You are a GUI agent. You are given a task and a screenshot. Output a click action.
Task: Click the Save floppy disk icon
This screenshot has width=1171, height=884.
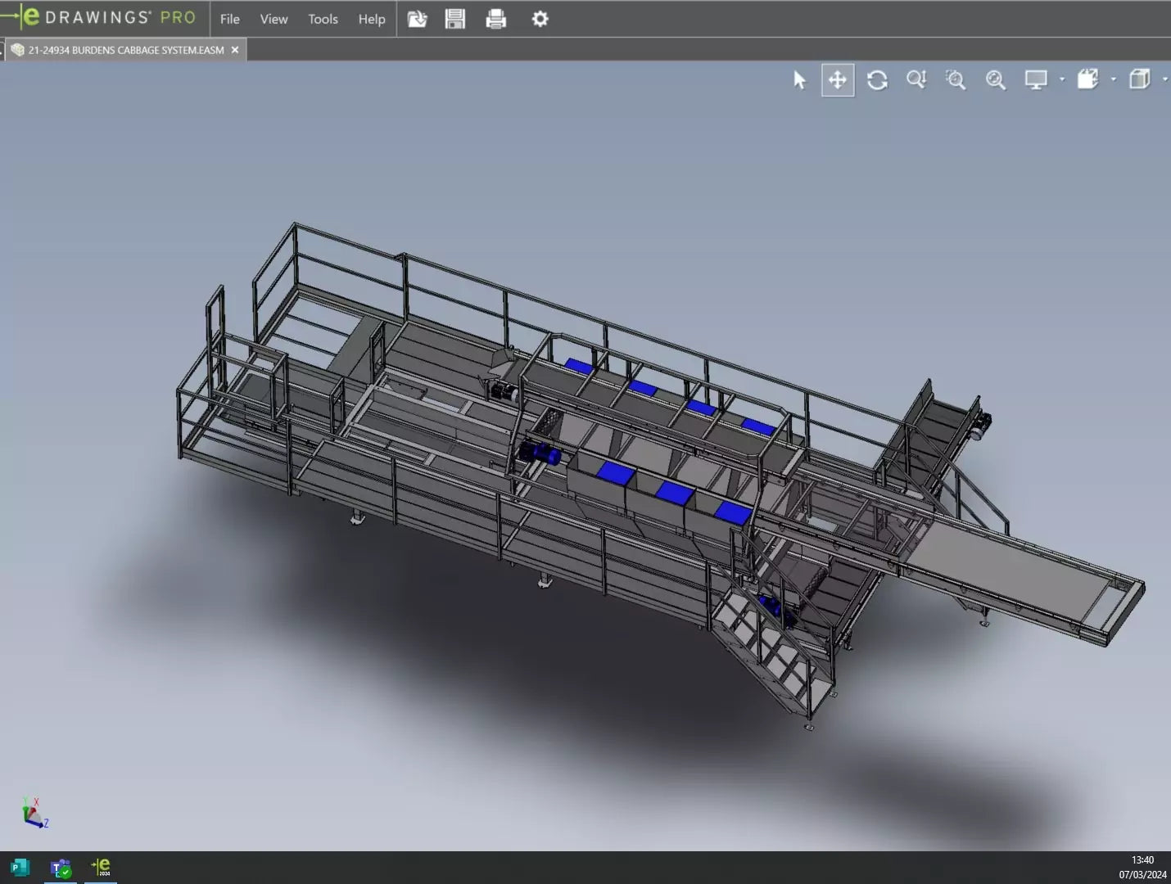tap(455, 19)
